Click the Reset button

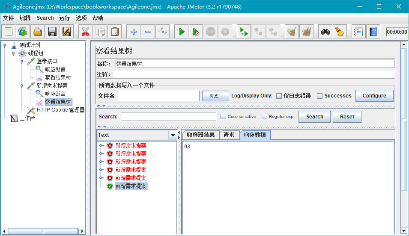[x=347, y=117]
